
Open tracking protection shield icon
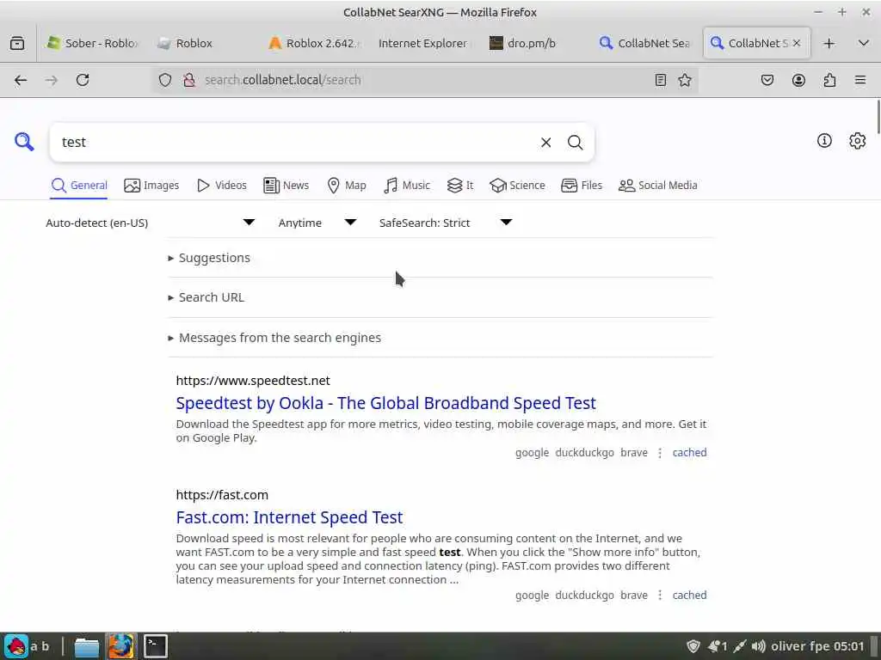click(x=164, y=80)
